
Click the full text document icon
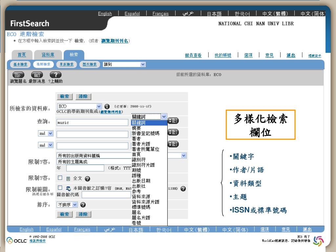point(68,178)
